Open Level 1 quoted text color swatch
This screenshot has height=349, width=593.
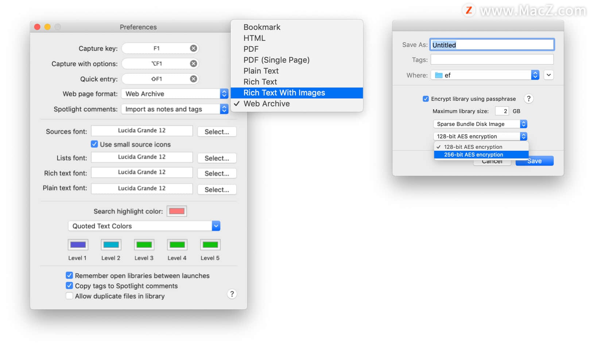point(78,244)
